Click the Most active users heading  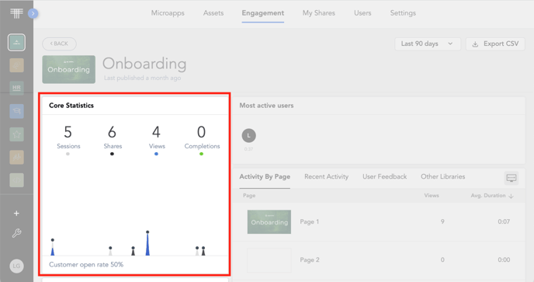(x=266, y=106)
